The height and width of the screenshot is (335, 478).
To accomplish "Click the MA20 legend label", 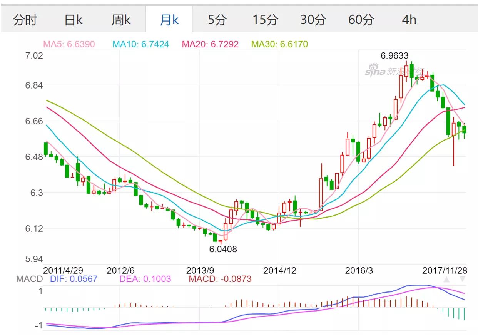I will click(x=210, y=44).
